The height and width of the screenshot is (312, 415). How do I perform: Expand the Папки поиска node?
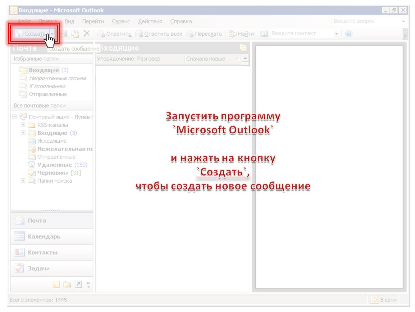coord(23,181)
